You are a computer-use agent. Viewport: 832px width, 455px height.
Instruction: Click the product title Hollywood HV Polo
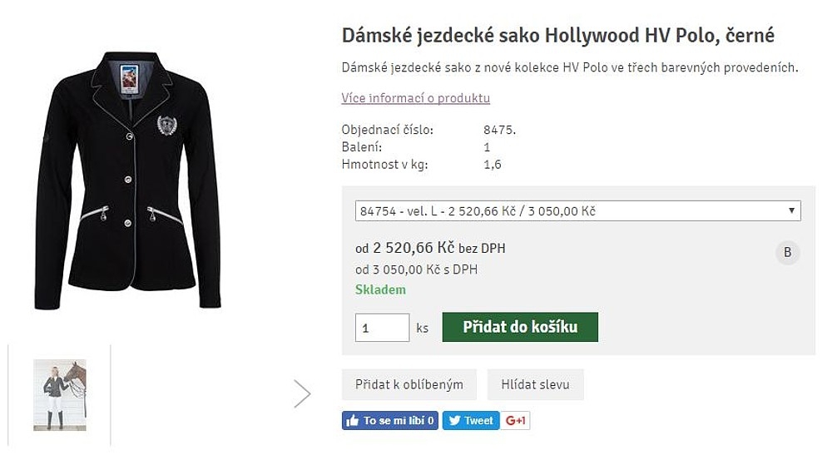click(557, 36)
